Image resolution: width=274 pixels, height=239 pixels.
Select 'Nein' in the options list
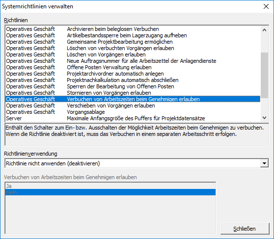pyautogui.click(x=110, y=192)
